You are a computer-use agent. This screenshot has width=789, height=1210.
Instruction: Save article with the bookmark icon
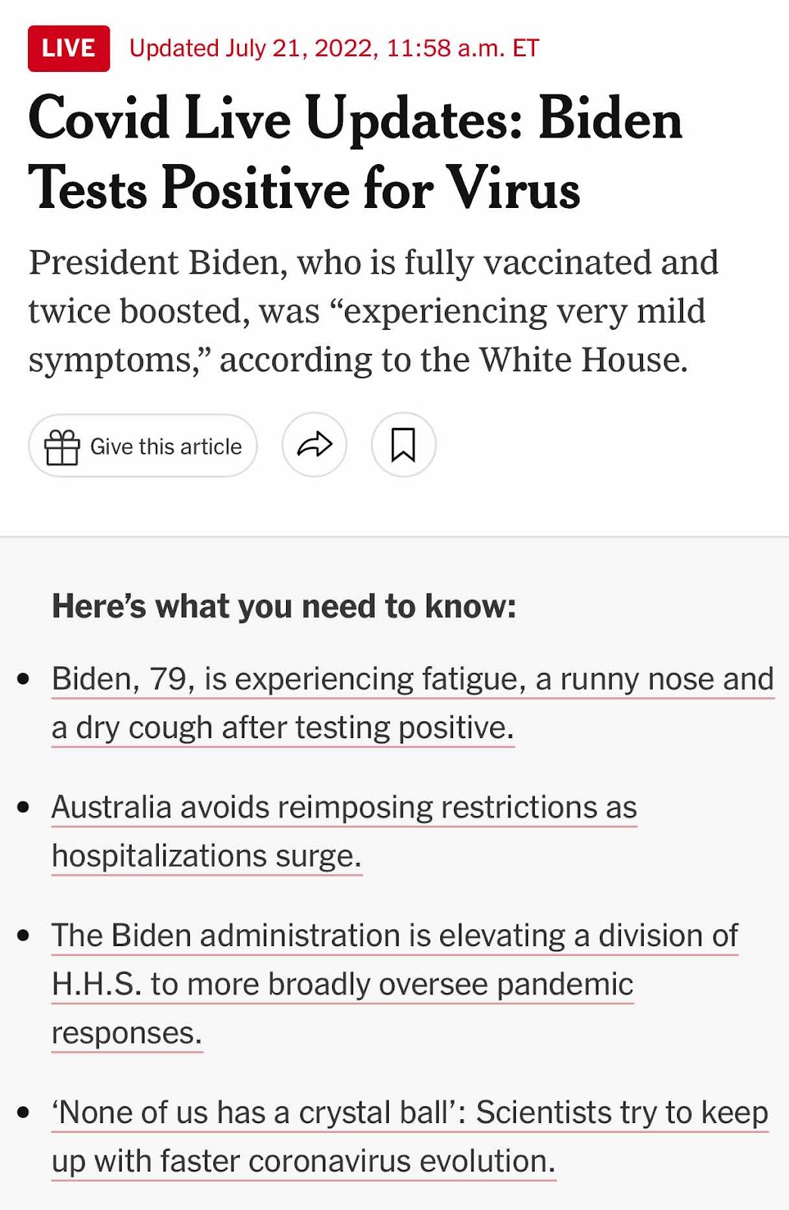click(x=403, y=445)
